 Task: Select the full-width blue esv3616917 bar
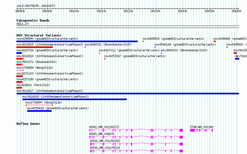coord(128,94)
